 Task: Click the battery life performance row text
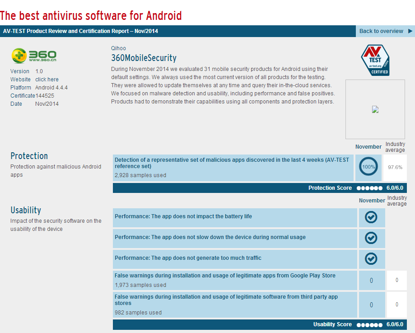183,216
